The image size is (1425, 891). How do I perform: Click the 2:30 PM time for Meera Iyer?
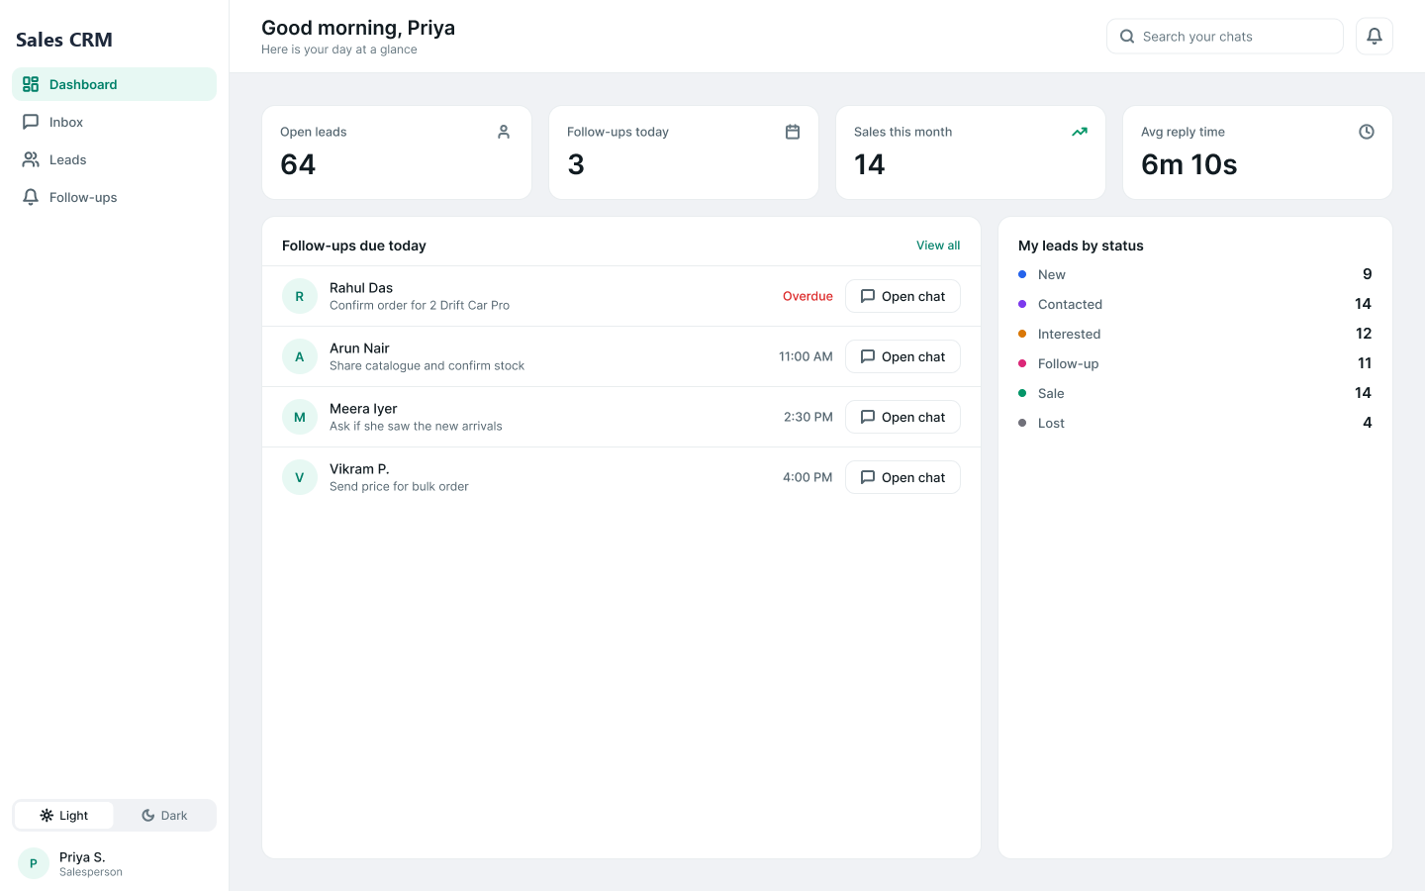tap(808, 417)
